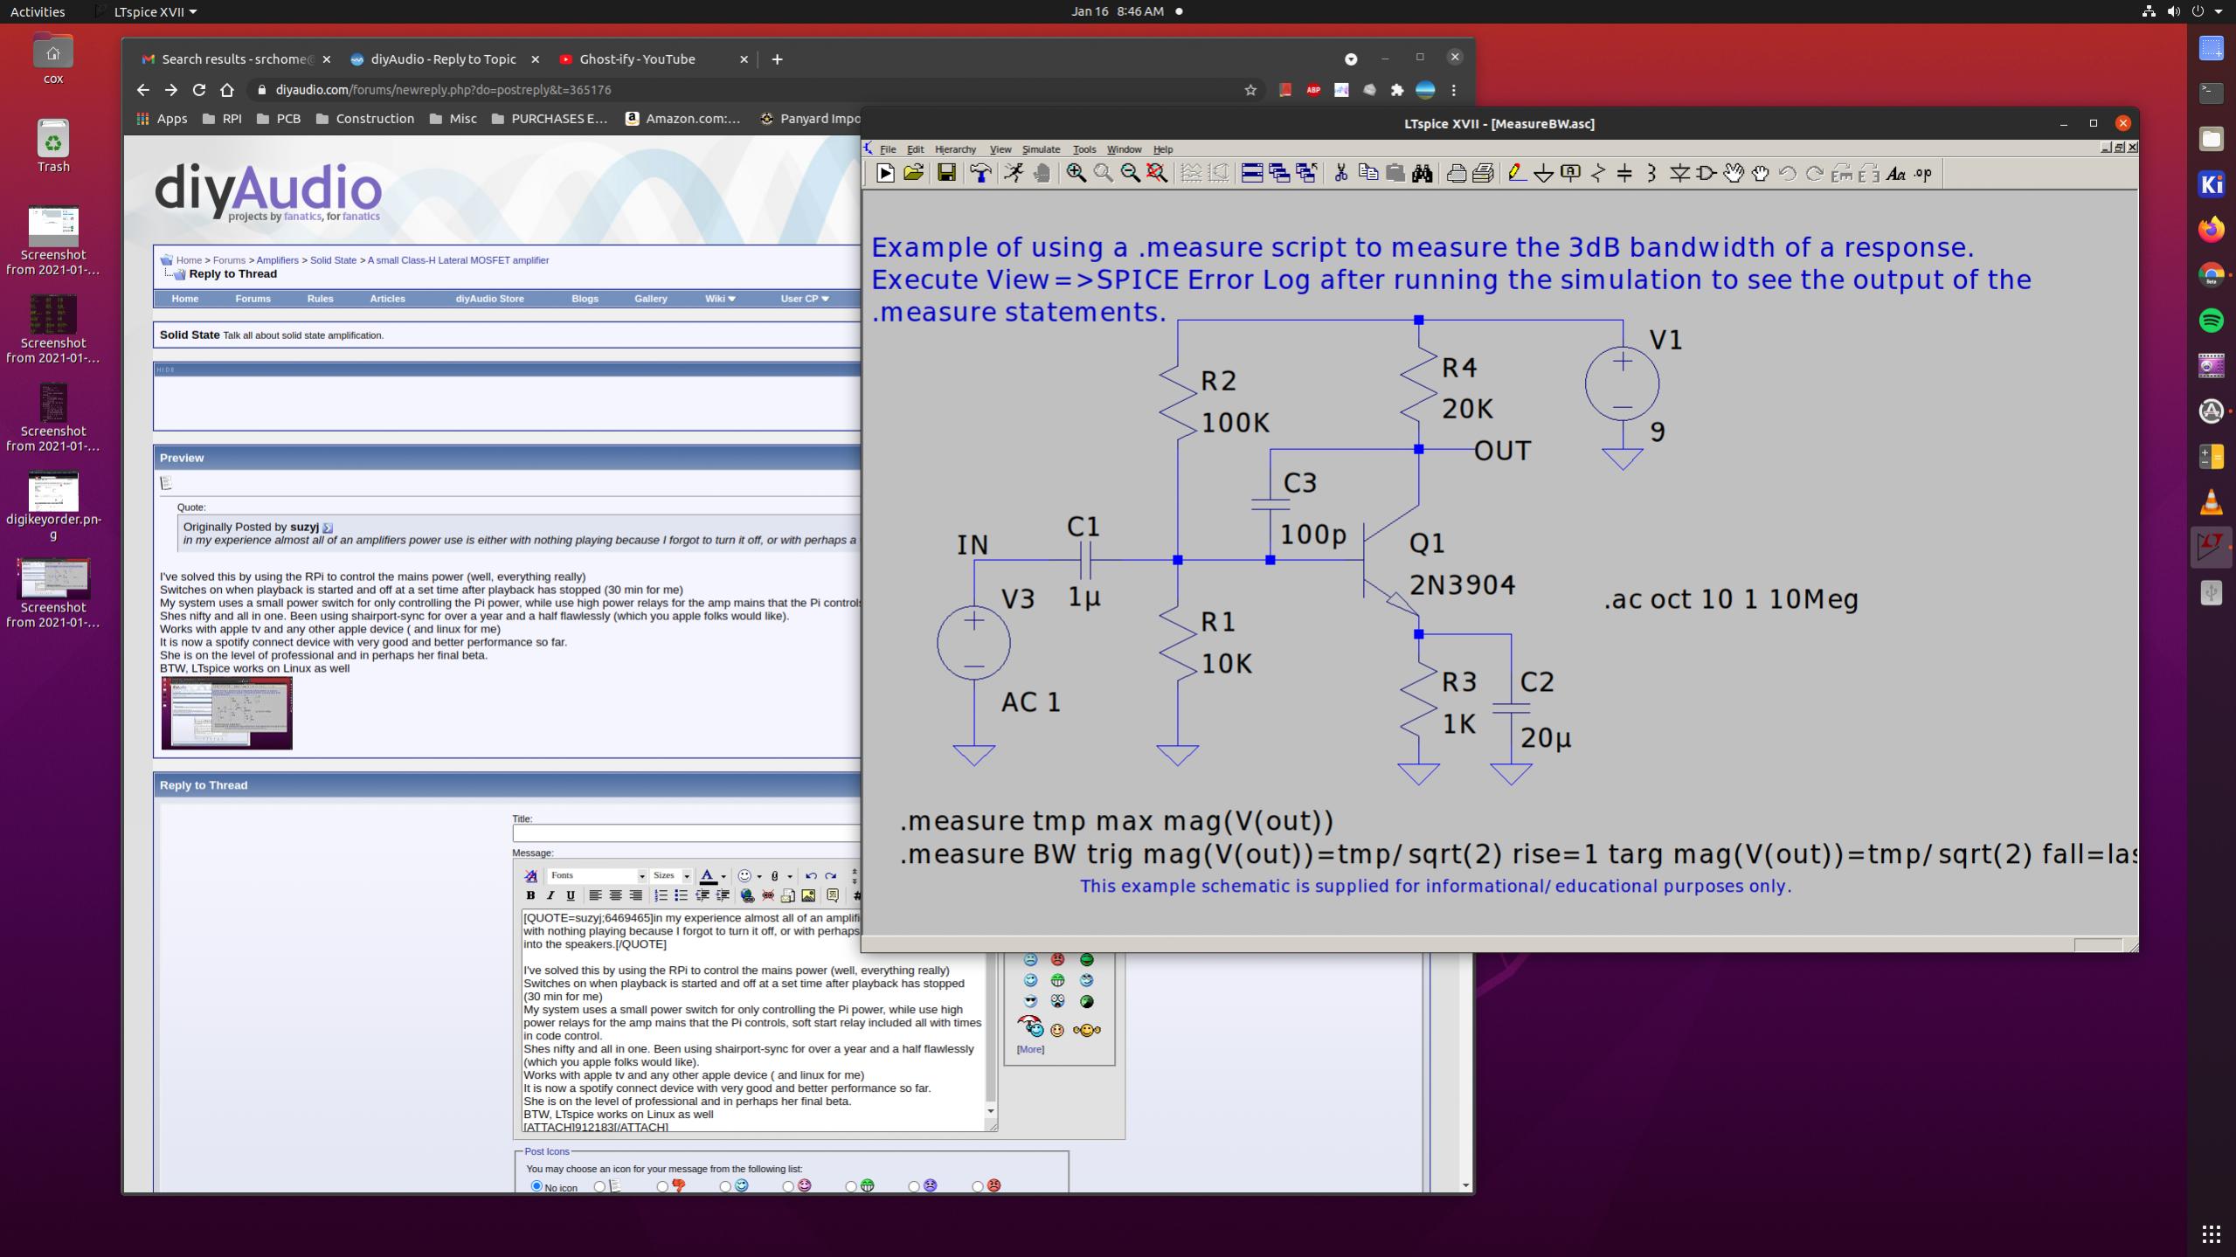Select the purple sad face post icon radio
2236x1257 pixels.
coord(914,1186)
